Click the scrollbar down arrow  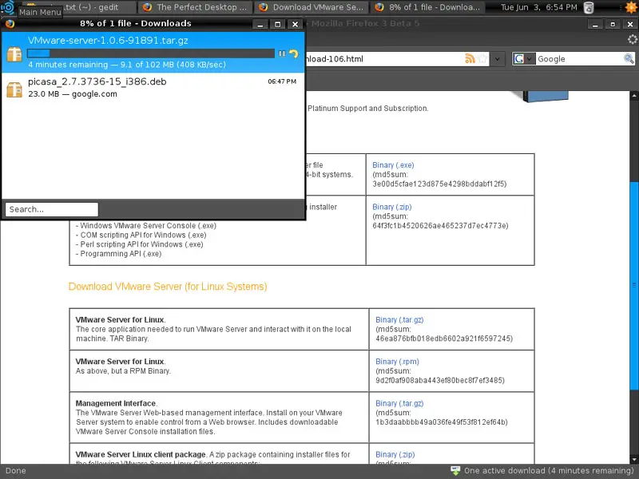click(634, 459)
